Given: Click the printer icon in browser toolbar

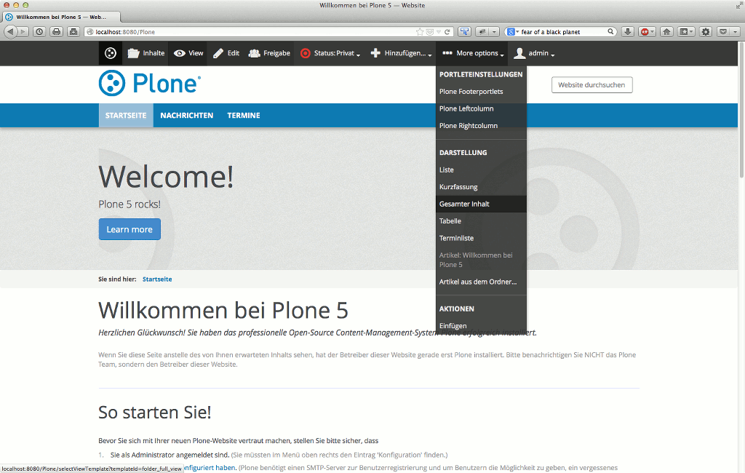Looking at the screenshot, I should pos(57,32).
